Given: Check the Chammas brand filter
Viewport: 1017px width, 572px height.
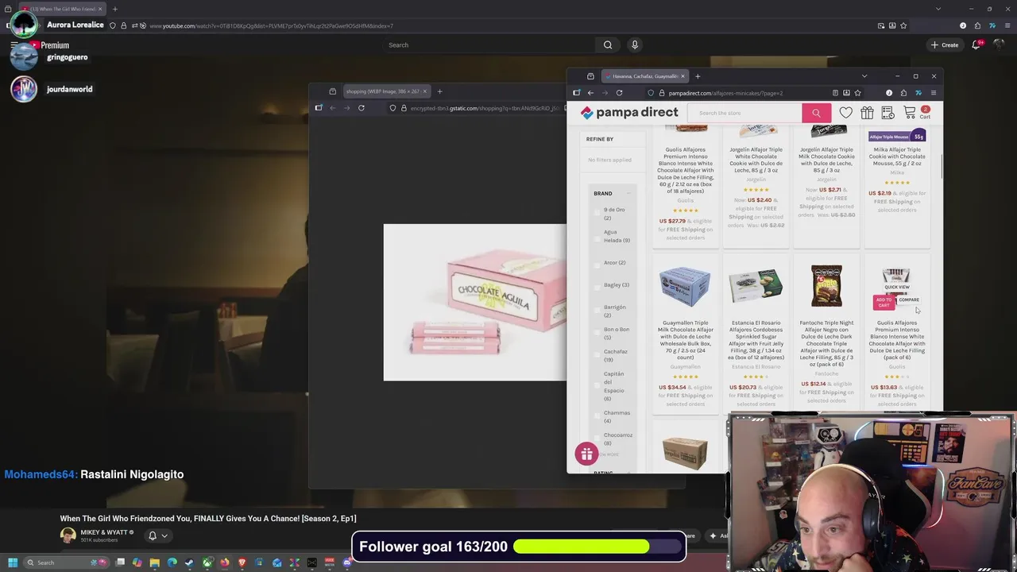Looking at the screenshot, I should (597, 416).
